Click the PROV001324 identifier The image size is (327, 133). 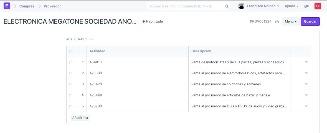pos(261,21)
